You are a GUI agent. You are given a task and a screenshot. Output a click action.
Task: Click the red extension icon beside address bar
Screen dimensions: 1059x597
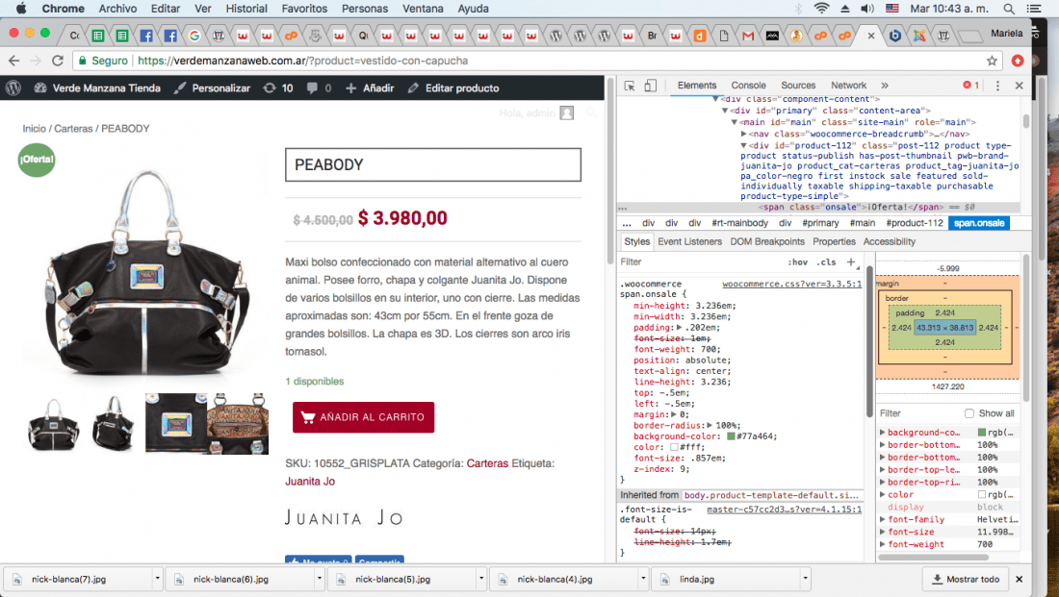point(1018,61)
